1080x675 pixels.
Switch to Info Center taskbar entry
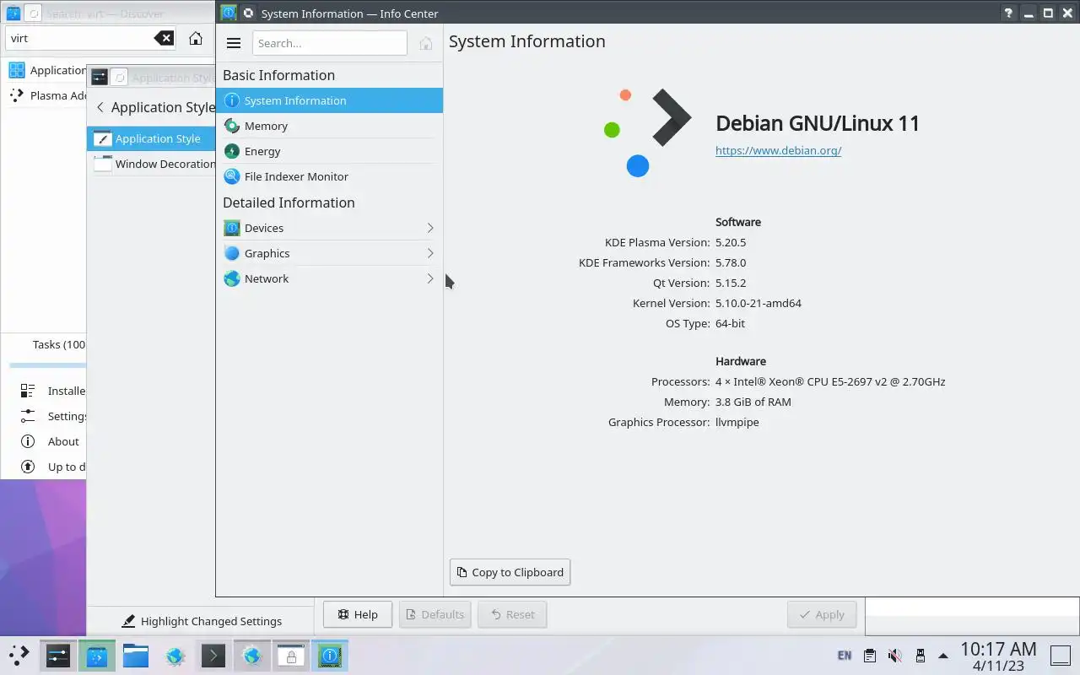coord(330,656)
